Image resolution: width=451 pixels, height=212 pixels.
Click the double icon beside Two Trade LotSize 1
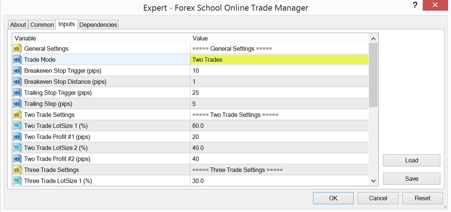coord(17,126)
